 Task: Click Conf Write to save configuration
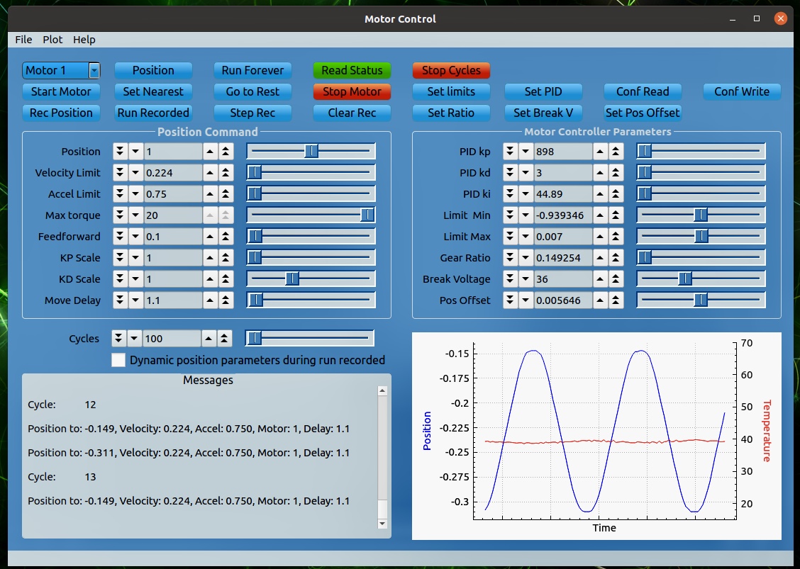coord(742,91)
